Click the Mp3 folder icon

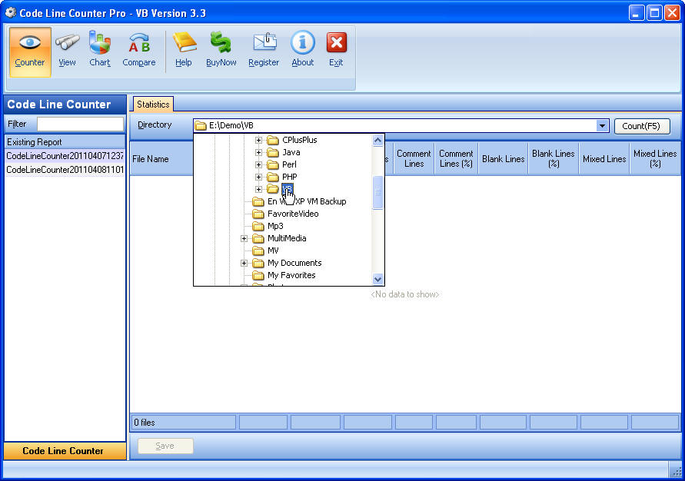tap(258, 226)
